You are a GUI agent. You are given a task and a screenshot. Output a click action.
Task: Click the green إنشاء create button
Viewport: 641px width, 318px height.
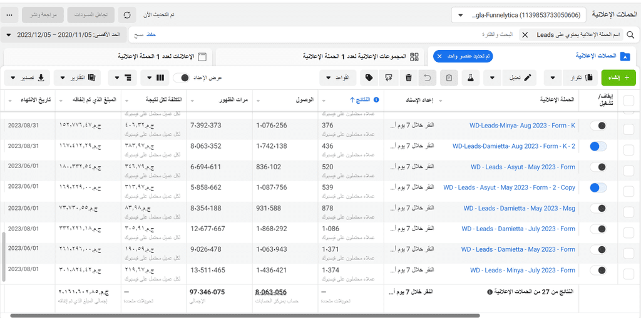tap(618, 77)
